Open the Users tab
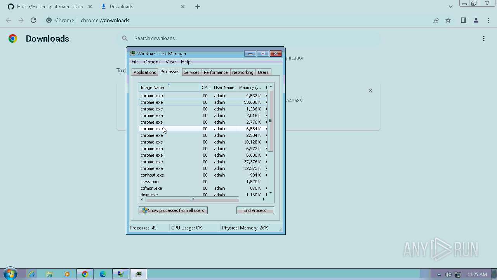Image resolution: width=497 pixels, height=280 pixels. pos(263,72)
